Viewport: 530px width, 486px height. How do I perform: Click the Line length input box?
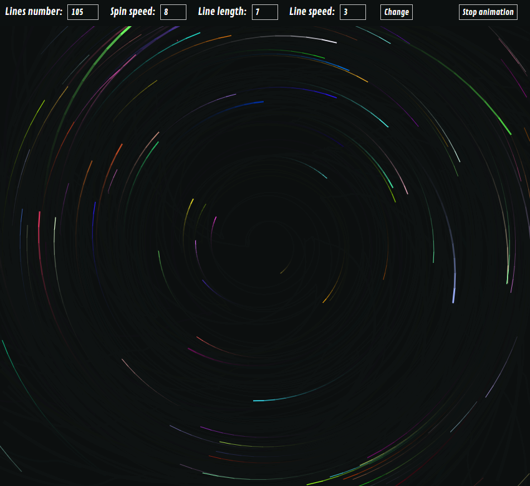coord(264,12)
